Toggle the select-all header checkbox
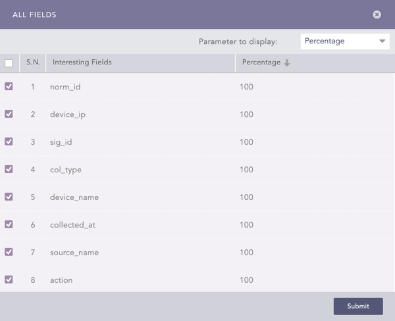395x321 pixels. click(x=9, y=63)
